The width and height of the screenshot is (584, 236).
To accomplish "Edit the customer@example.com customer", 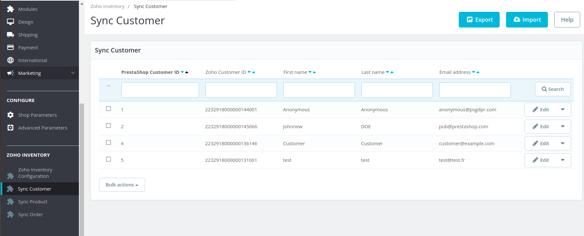I will 541,144.
